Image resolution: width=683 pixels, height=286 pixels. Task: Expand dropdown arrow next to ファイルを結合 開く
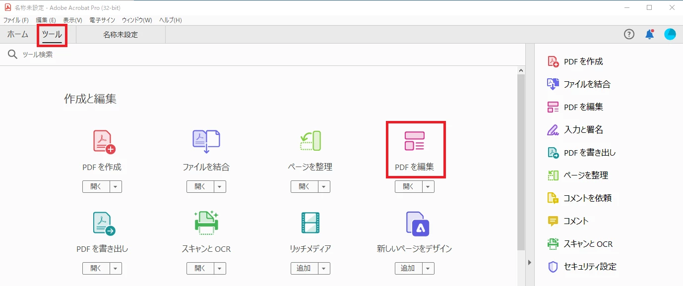(220, 187)
